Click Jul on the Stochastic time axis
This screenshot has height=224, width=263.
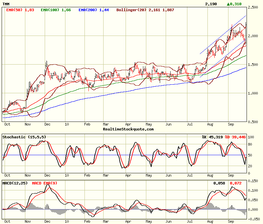pyautogui.click(x=190, y=175)
